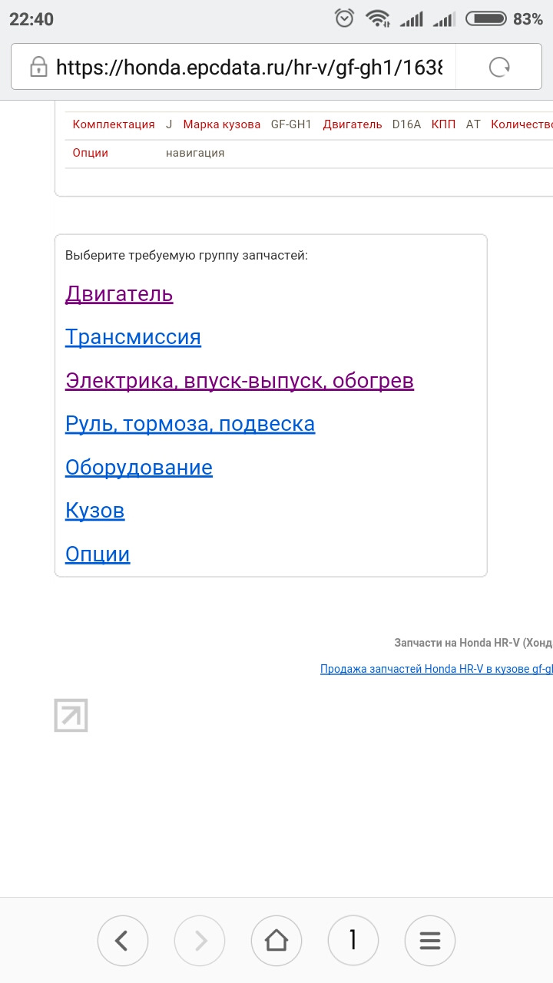Image resolution: width=553 pixels, height=983 pixels.
Task: Select the Двигатель label in the spec row
Action: tap(353, 124)
